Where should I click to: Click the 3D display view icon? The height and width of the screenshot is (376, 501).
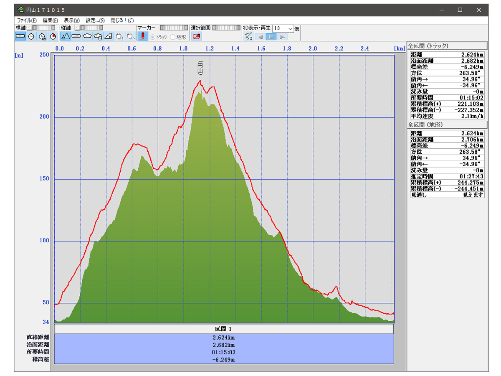pos(248,37)
